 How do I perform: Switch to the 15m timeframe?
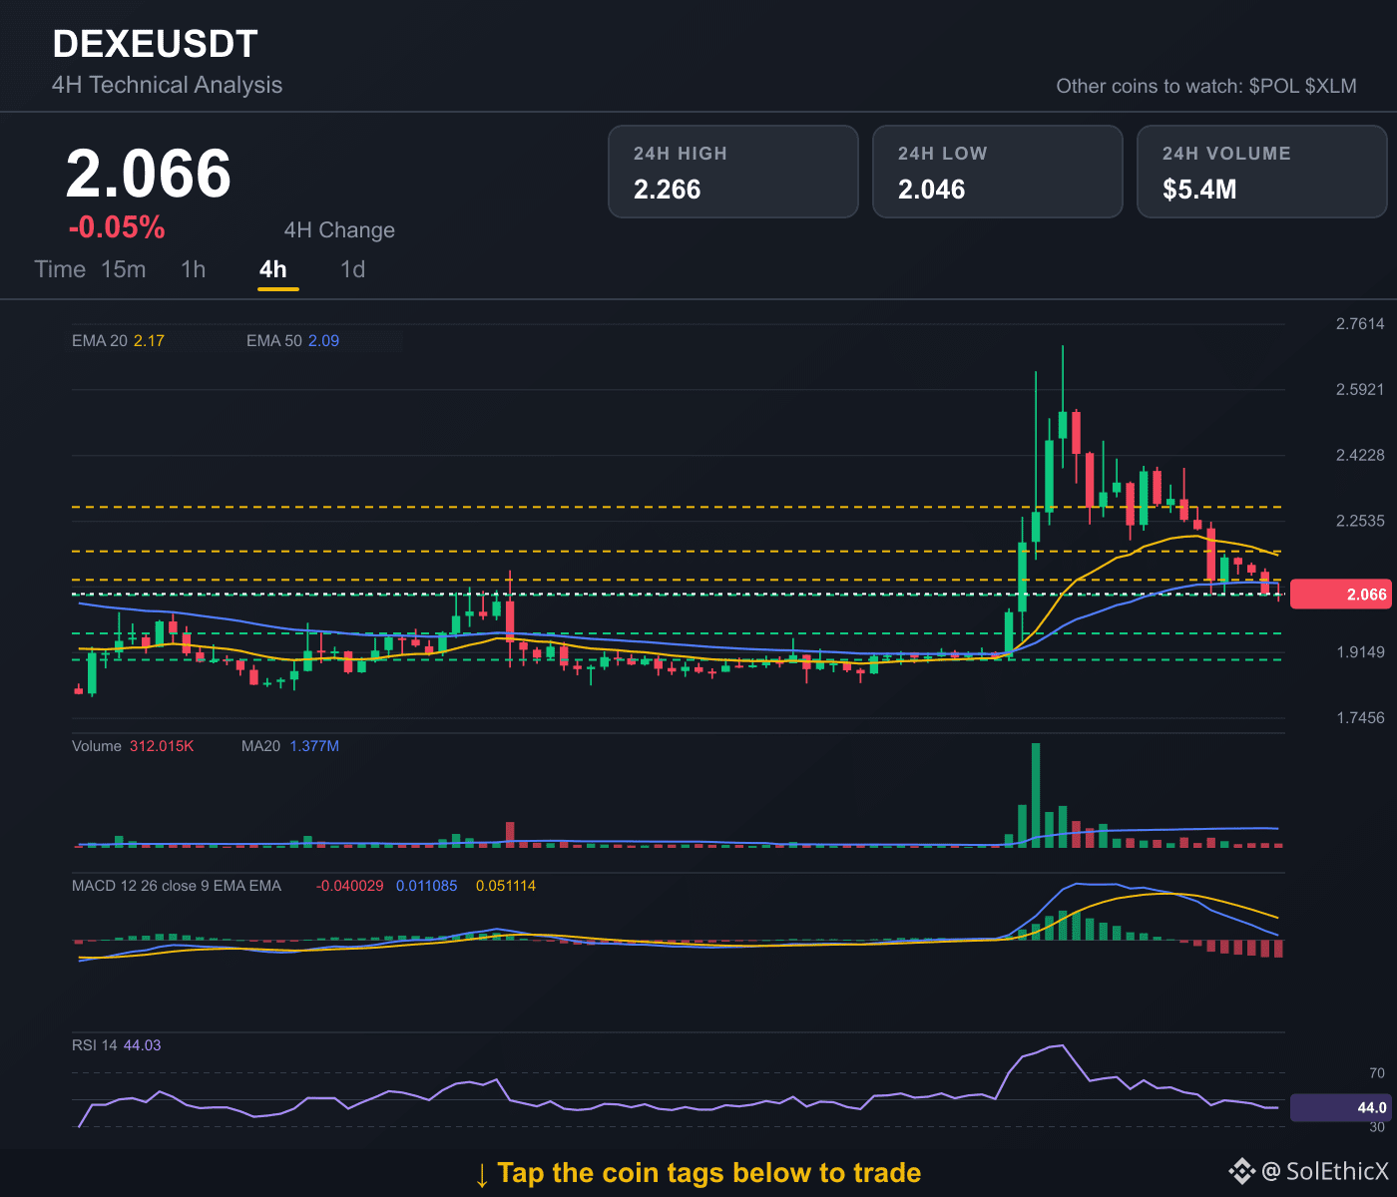pos(124,269)
